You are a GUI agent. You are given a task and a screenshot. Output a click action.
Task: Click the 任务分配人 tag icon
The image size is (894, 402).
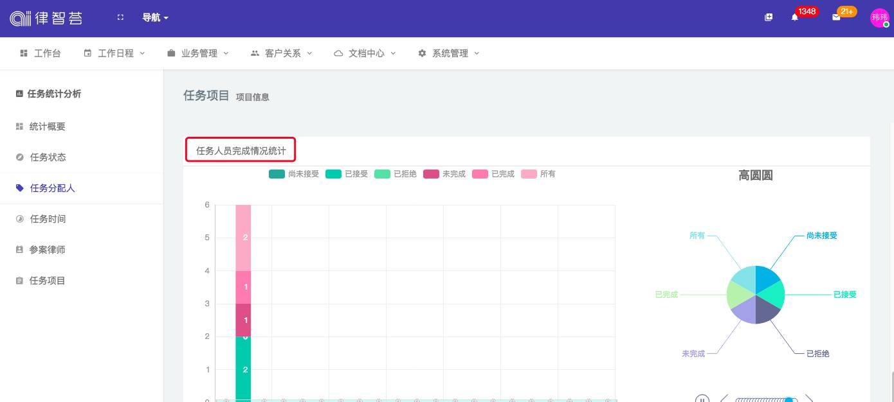tap(19, 188)
